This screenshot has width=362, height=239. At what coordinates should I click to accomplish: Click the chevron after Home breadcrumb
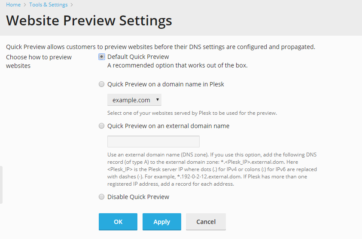coord(25,5)
